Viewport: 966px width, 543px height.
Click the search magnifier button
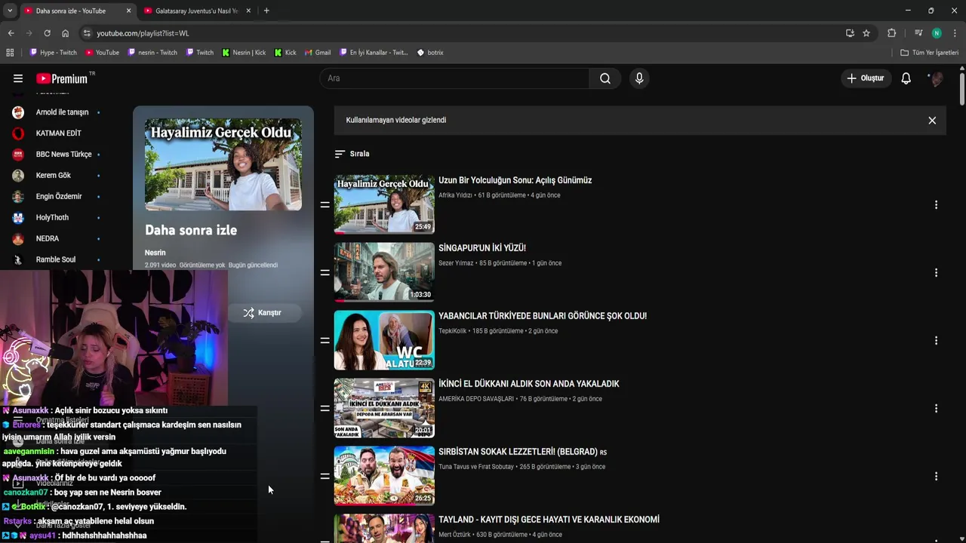point(605,78)
